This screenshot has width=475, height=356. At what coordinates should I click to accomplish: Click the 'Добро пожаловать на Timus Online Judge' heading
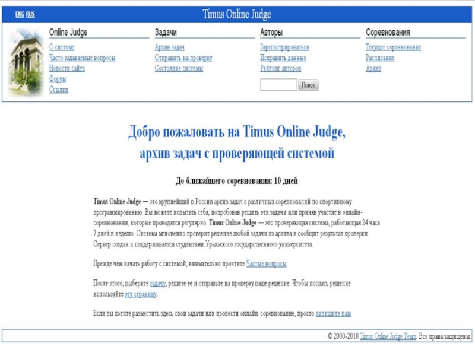coord(237,132)
